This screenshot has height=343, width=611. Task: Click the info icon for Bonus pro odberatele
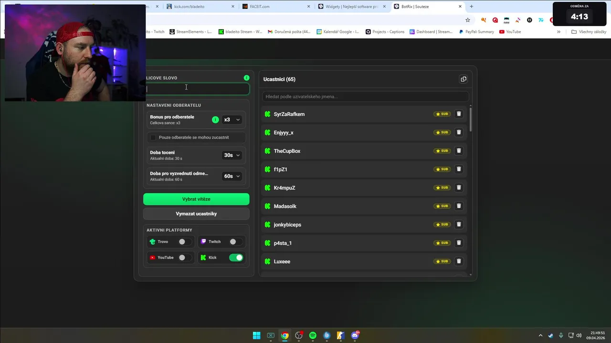coord(215,120)
